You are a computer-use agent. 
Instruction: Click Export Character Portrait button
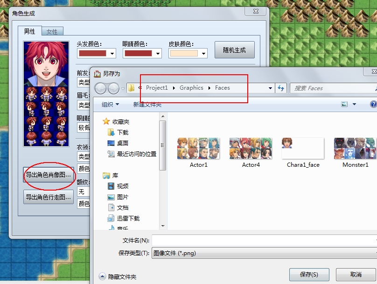coord(49,175)
